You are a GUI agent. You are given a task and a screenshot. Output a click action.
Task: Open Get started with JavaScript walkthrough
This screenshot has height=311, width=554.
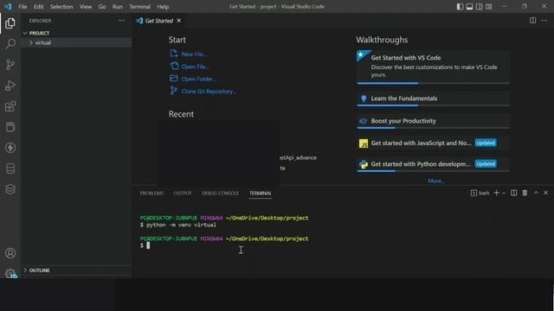click(x=433, y=143)
